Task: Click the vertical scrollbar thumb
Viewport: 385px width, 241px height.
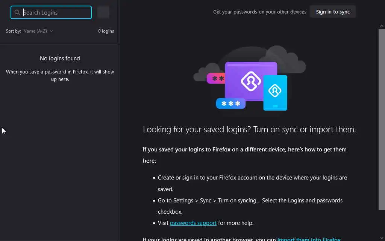Action: (382, 120)
